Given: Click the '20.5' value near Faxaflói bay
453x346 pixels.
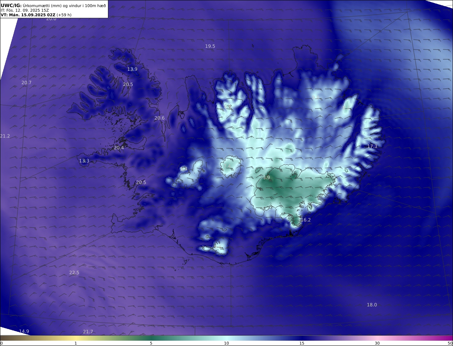Looking at the screenshot, I should point(141,183).
